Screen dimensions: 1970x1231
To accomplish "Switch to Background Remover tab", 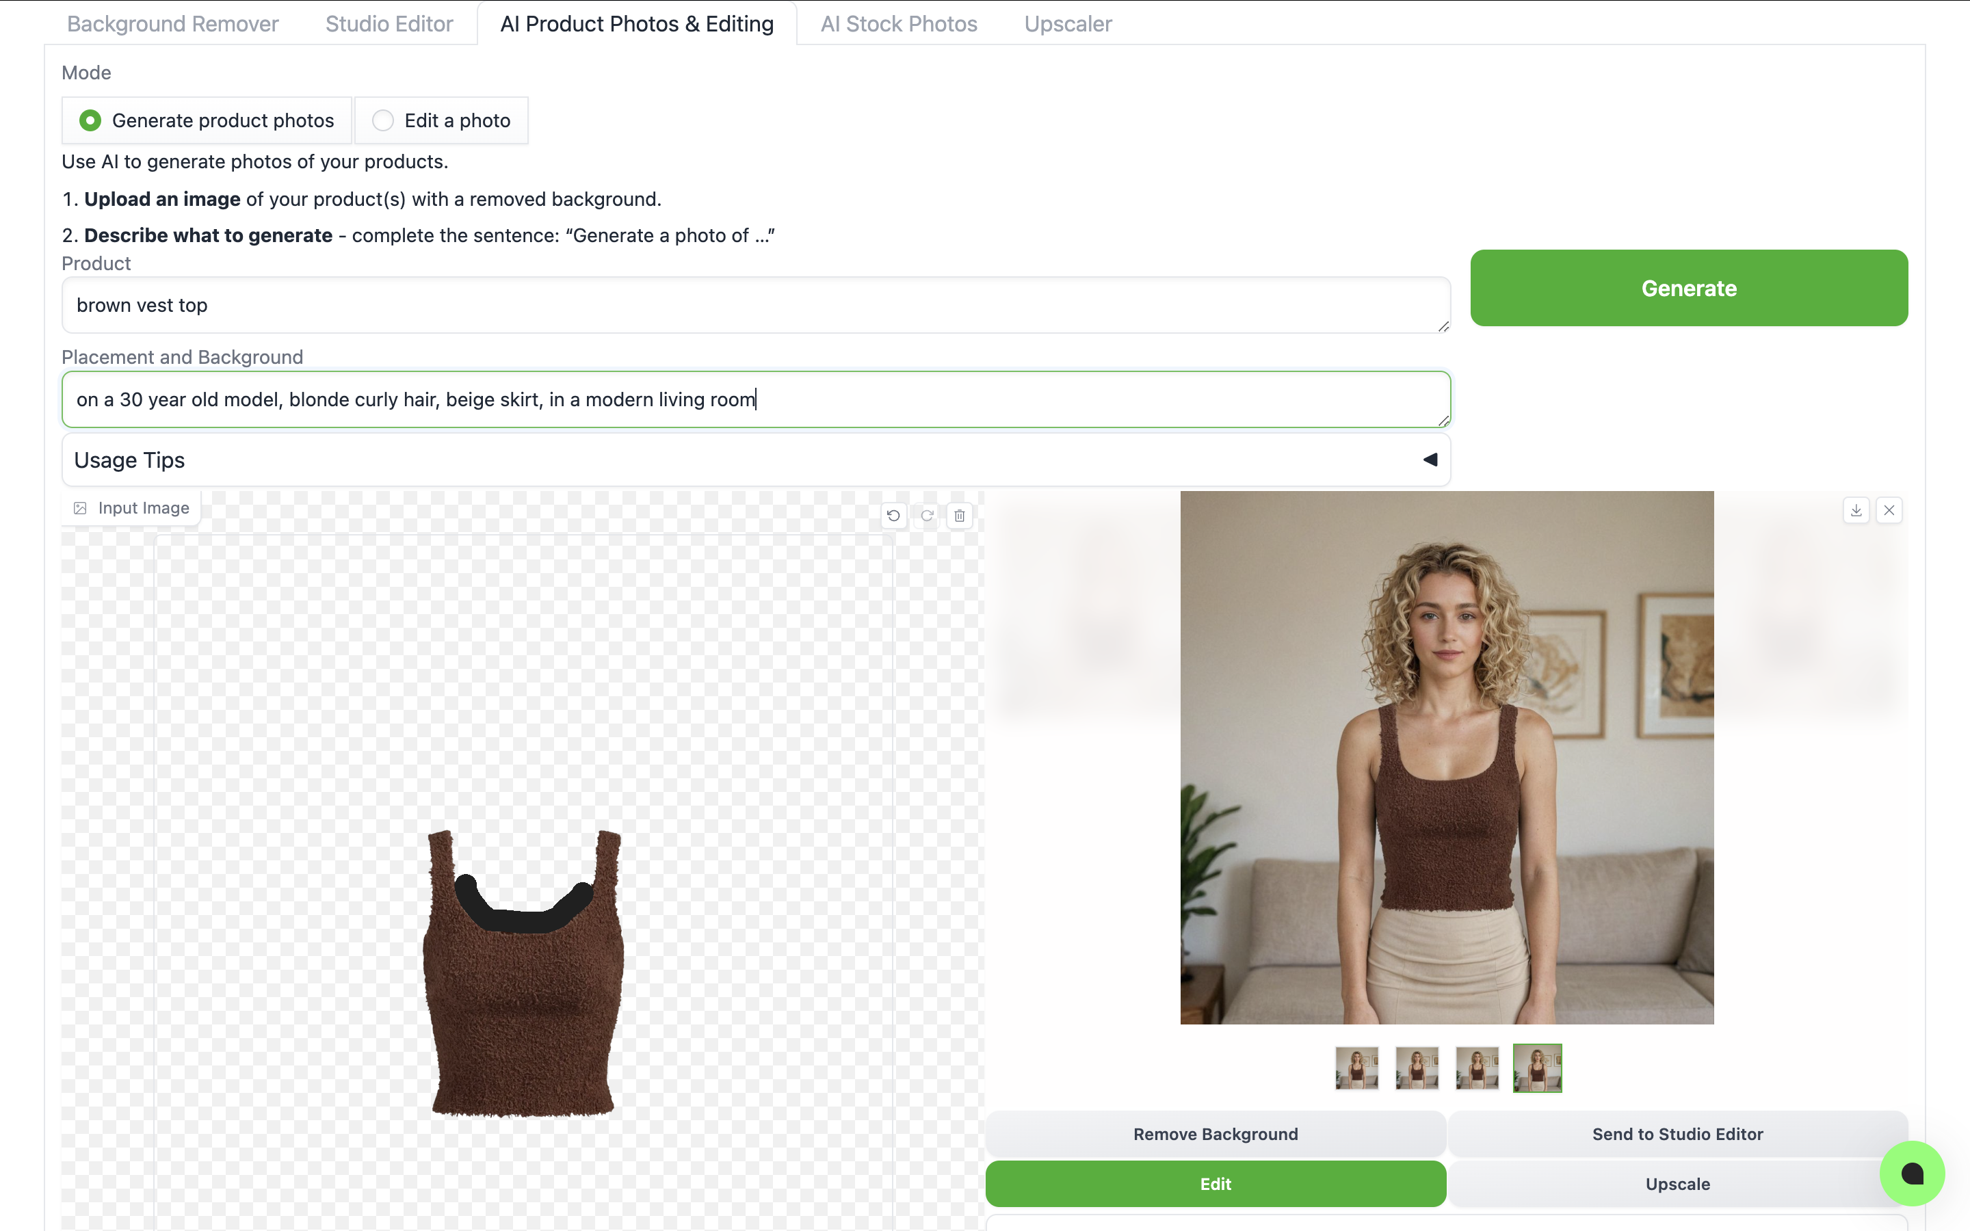I will coord(172,24).
